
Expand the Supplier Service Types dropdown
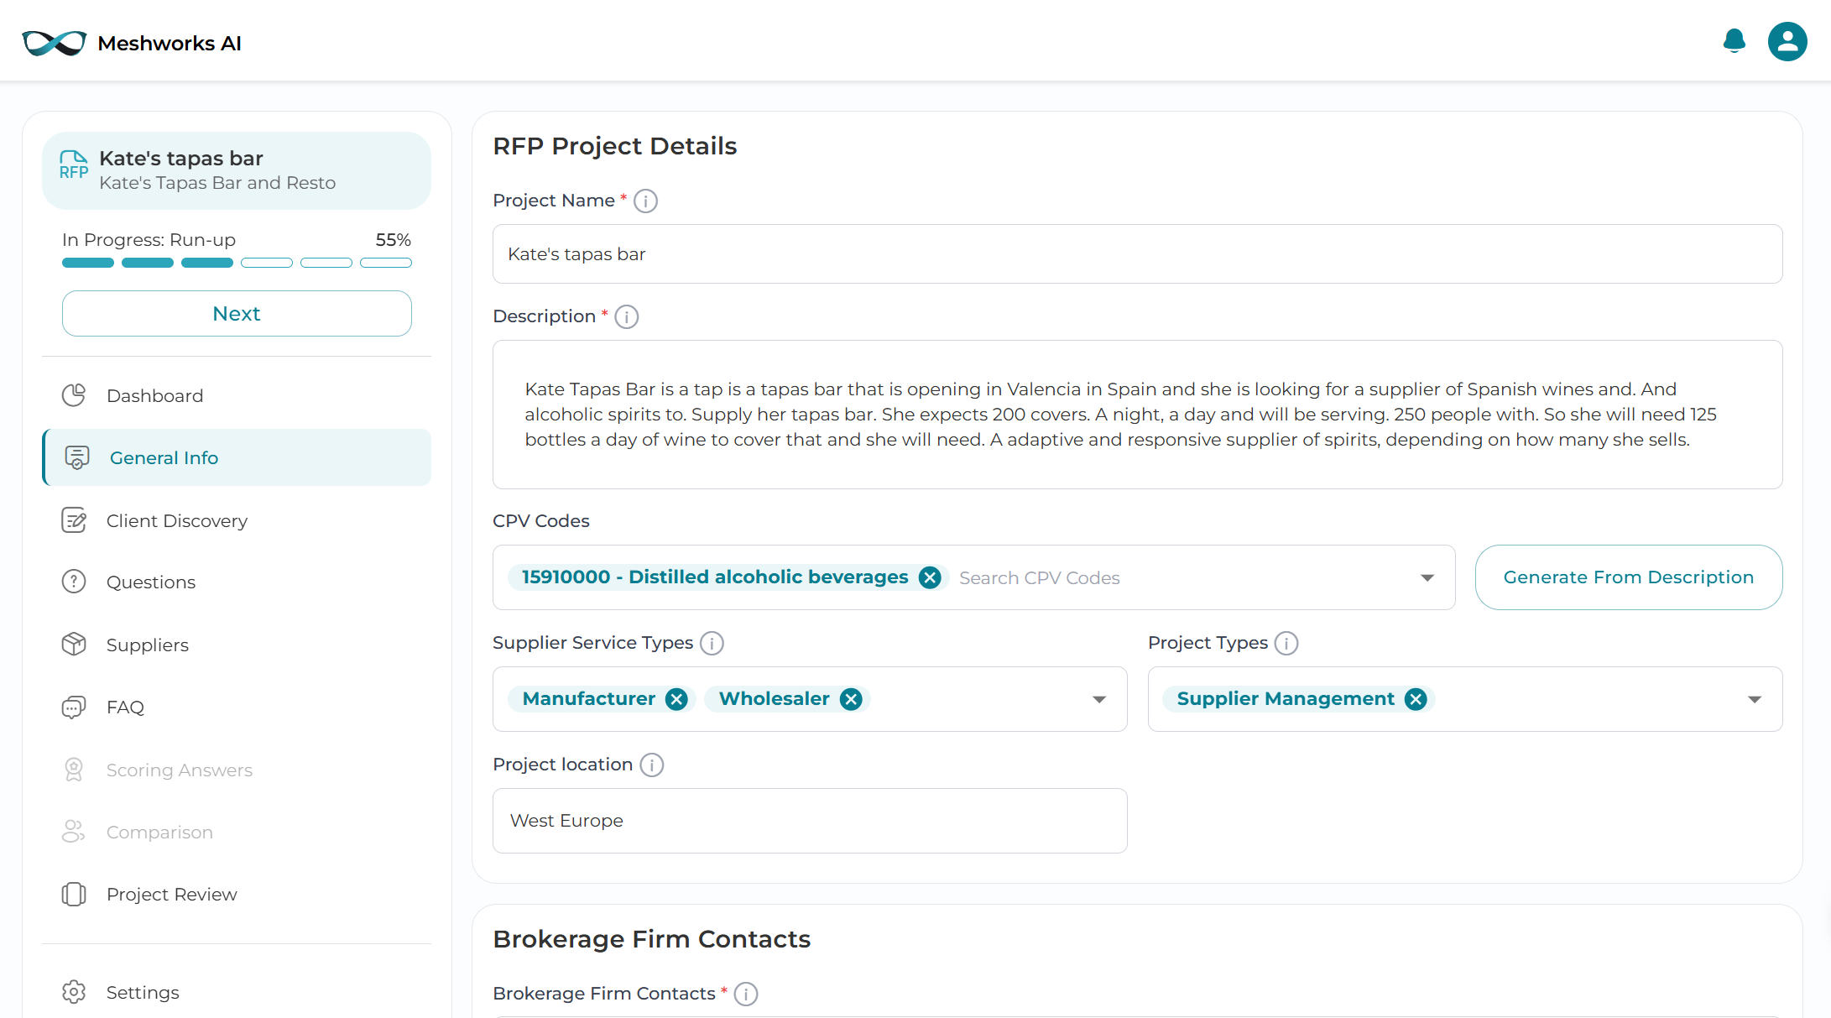(x=1099, y=699)
